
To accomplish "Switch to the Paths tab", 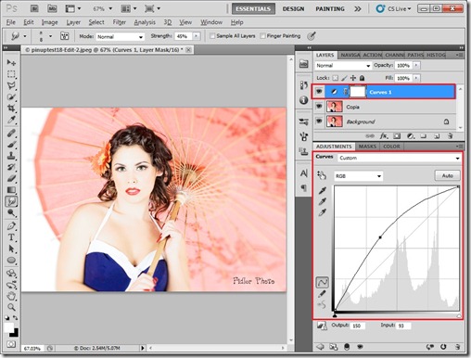I will [415, 55].
